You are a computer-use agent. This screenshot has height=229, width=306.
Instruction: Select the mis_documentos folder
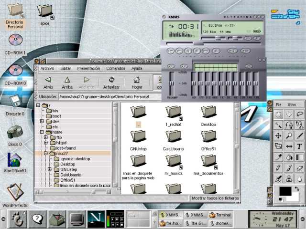coord(208,165)
